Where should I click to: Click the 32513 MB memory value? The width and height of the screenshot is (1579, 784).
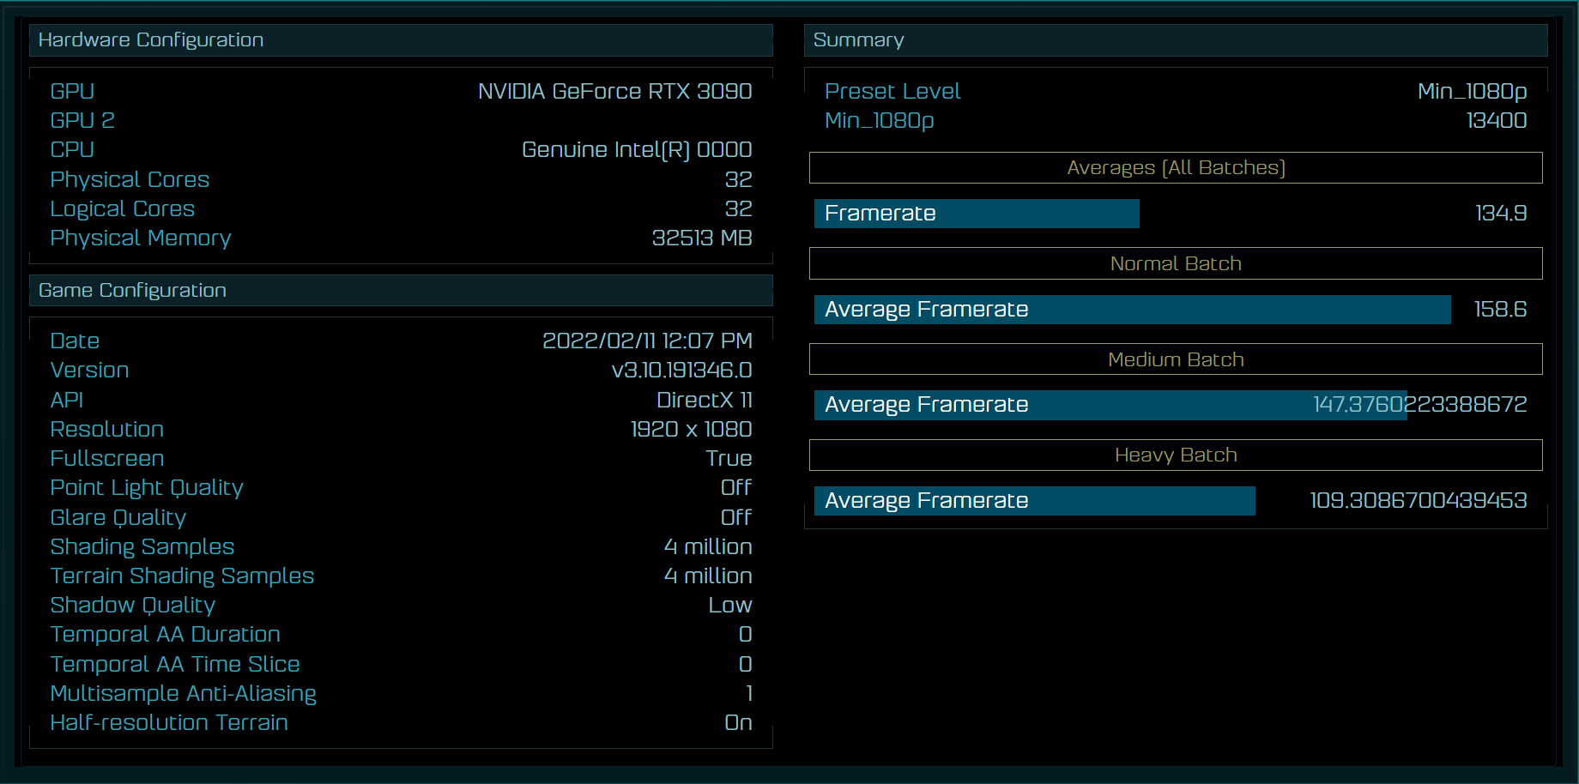click(x=701, y=238)
